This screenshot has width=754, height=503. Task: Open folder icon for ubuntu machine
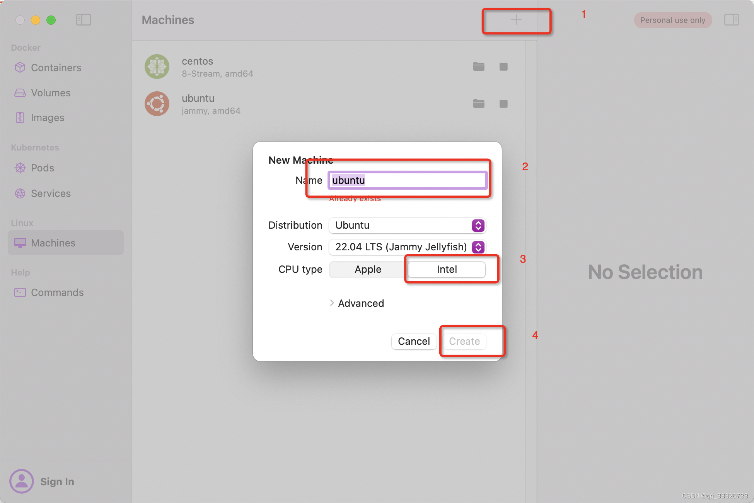479,104
